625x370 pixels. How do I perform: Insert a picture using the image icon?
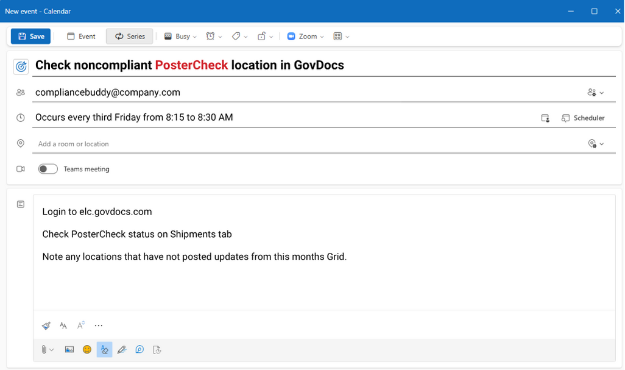click(x=69, y=350)
